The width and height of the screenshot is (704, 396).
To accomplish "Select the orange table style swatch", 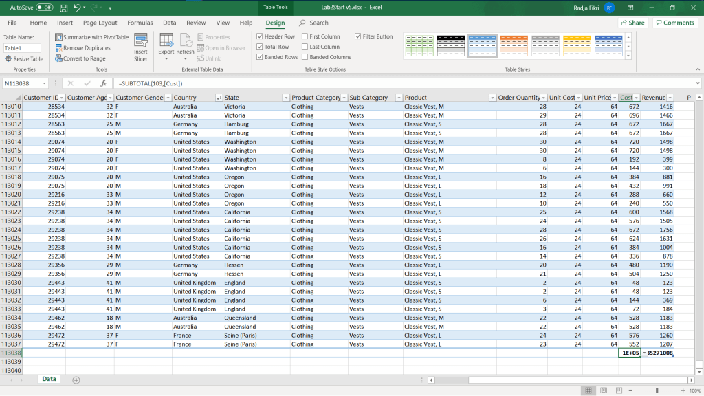I will click(514, 45).
